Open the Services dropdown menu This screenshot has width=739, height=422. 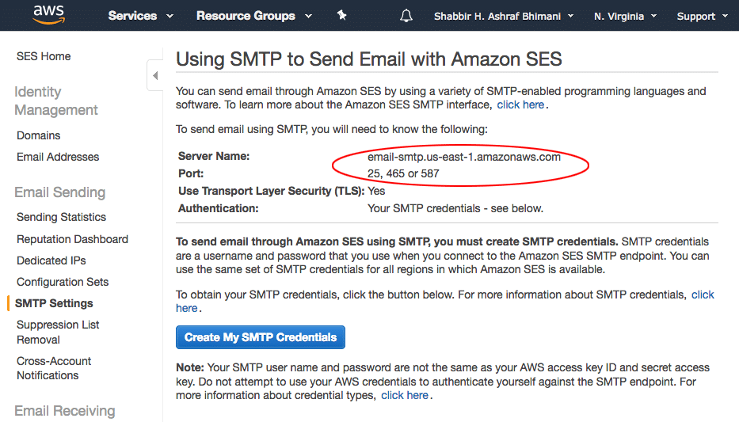click(x=140, y=16)
